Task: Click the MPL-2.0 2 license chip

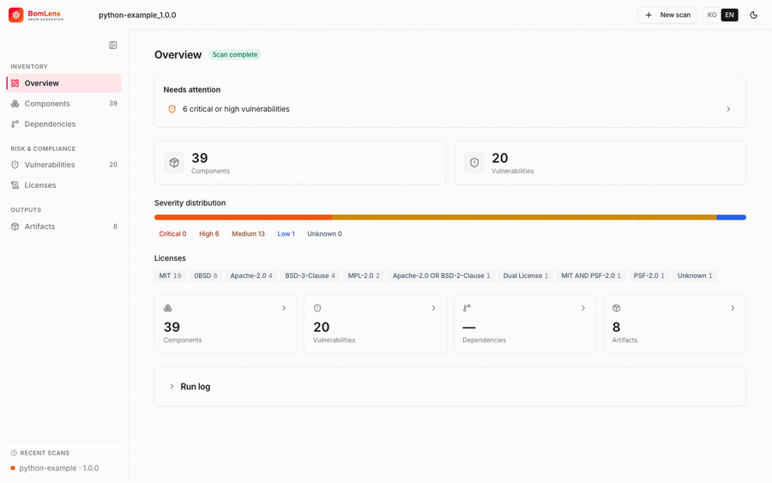Action: 364,275
